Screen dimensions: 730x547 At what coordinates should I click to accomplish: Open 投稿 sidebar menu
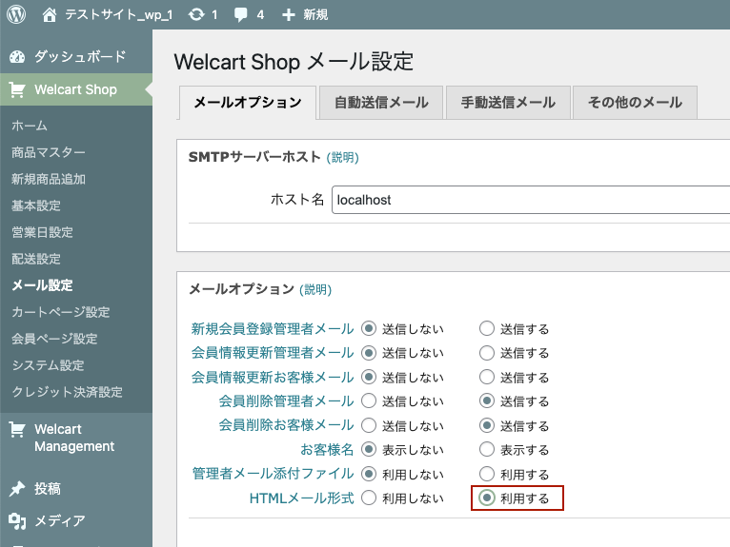click(47, 488)
